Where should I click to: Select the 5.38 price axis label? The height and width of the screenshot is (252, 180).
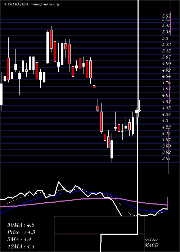click(x=166, y=32)
